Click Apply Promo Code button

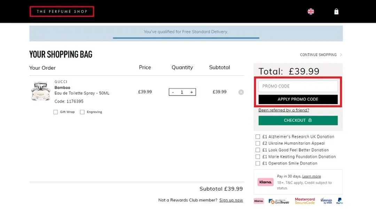[x=298, y=99]
